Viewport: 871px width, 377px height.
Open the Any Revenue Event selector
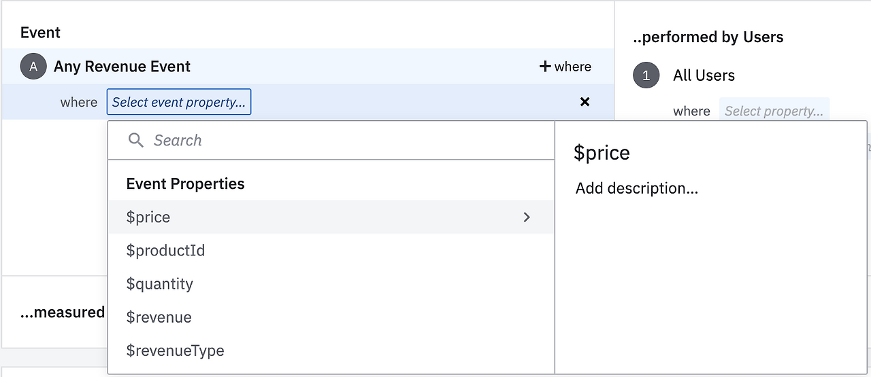coord(122,67)
